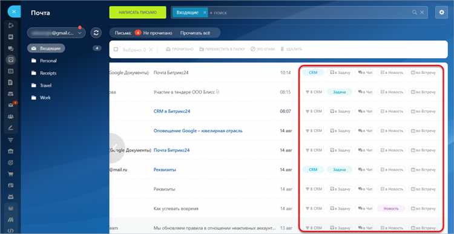This screenshot has height=234, width=454.
Task: Open the building icon in left sidebar
Action: point(11,152)
